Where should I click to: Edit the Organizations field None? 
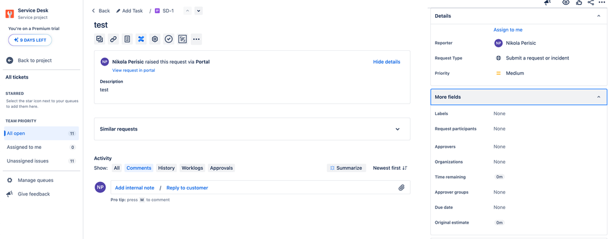499,162
